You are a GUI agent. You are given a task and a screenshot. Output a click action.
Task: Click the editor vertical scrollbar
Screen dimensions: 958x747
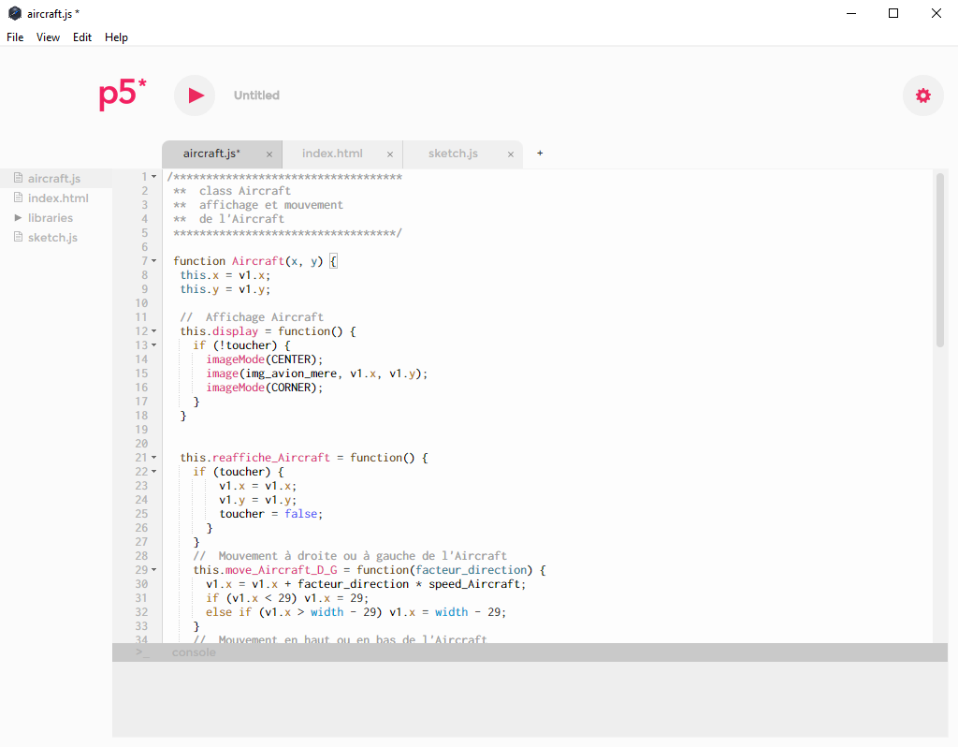click(x=939, y=259)
